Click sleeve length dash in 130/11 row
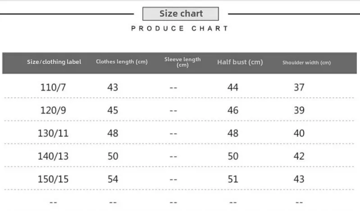The width and height of the screenshot is (360, 211). (173, 134)
